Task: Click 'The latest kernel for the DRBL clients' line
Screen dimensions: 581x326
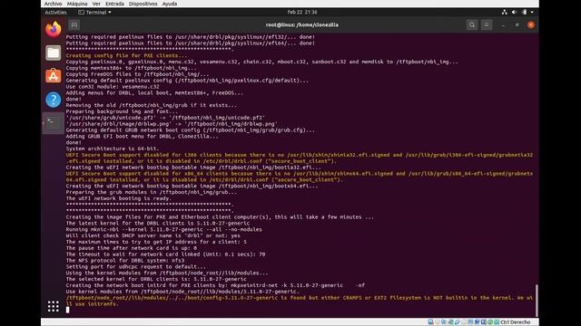Action: click(x=158, y=224)
